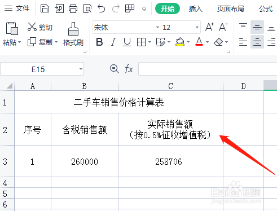Click the export-to-PDF icon in quick access
The image size is (277, 211).
point(59,8)
